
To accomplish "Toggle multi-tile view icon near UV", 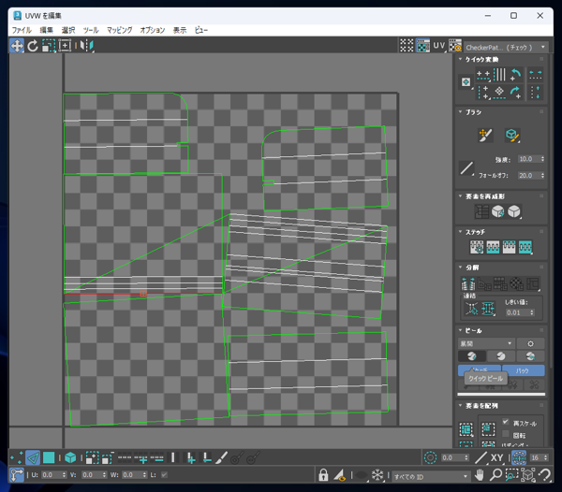I will (407, 46).
